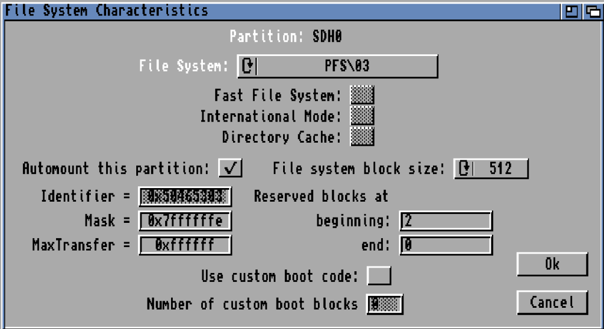The height and width of the screenshot is (329, 604).
Task: Cycle the File System selector showing PFS\03
Action: tap(347, 66)
